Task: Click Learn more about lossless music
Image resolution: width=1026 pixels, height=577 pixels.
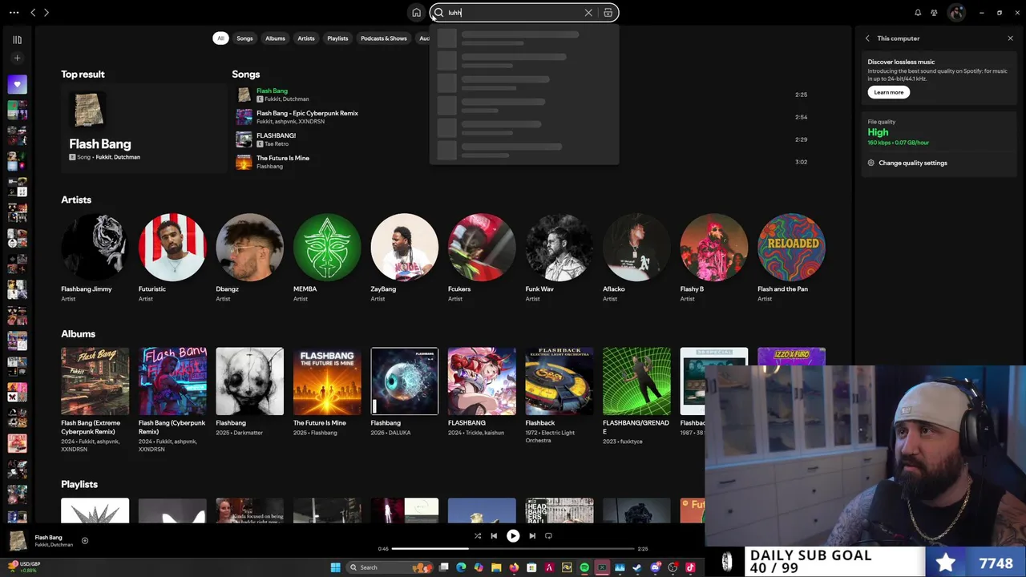Action: (x=888, y=92)
